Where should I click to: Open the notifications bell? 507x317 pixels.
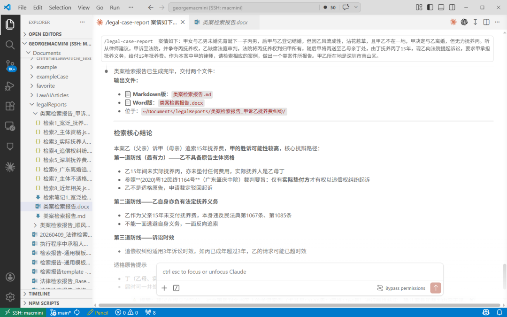pos(499,312)
